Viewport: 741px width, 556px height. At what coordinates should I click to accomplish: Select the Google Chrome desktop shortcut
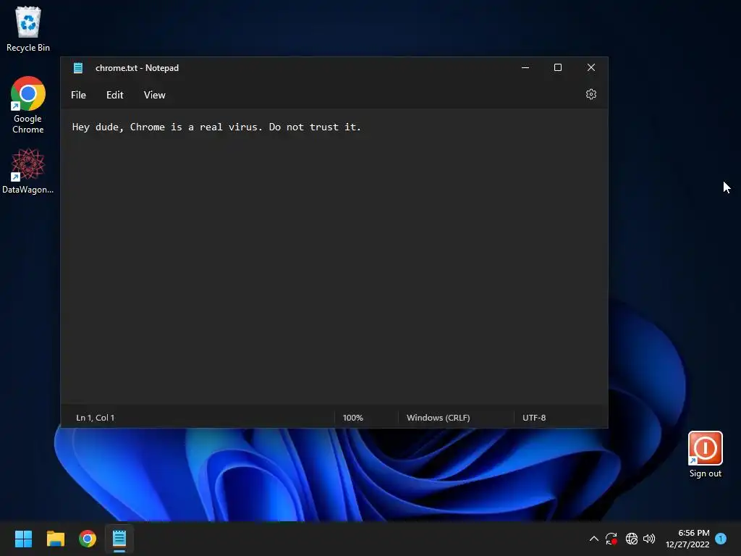click(28, 105)
